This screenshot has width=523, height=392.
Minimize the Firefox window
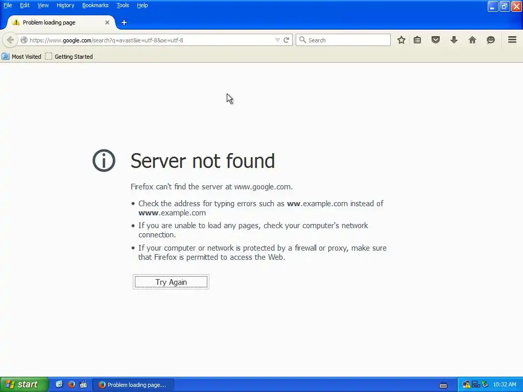[493, 6]
